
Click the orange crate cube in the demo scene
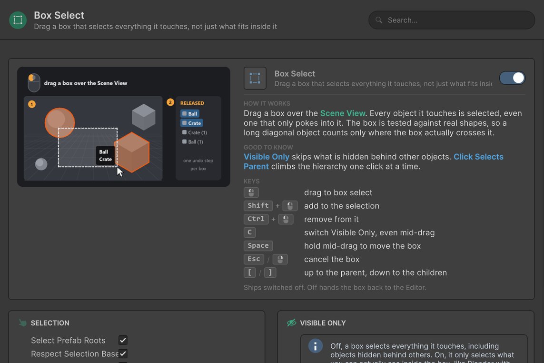(x=132, y=152)
